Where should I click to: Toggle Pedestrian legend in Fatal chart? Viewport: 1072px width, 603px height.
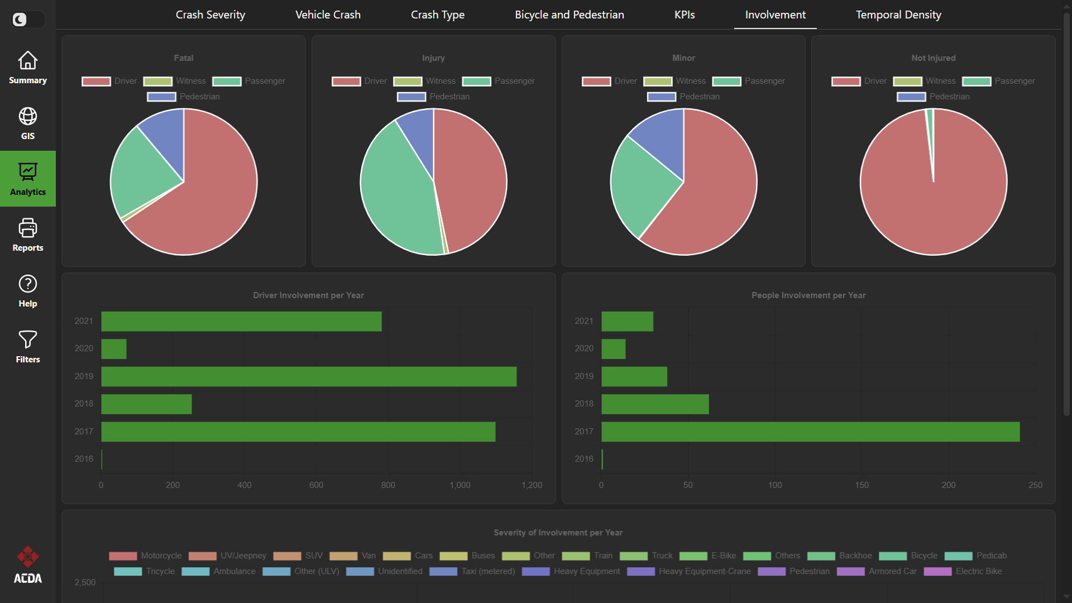[x=184, y=97]
